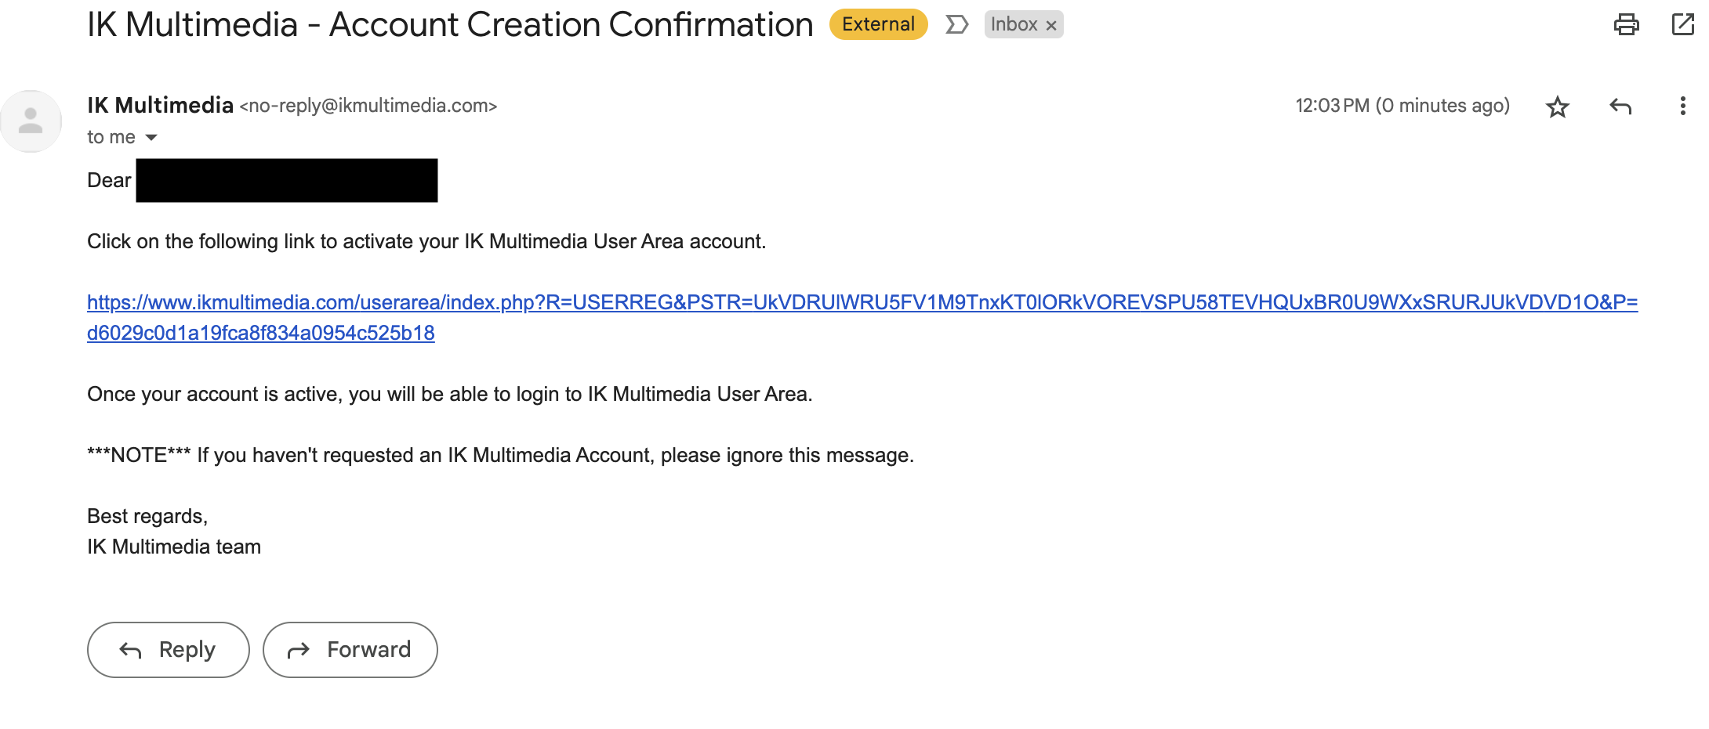Click the second line of the activation URL
This screenshot has width=1709, height=729.
pyautogui.click(x=260, y=334)
